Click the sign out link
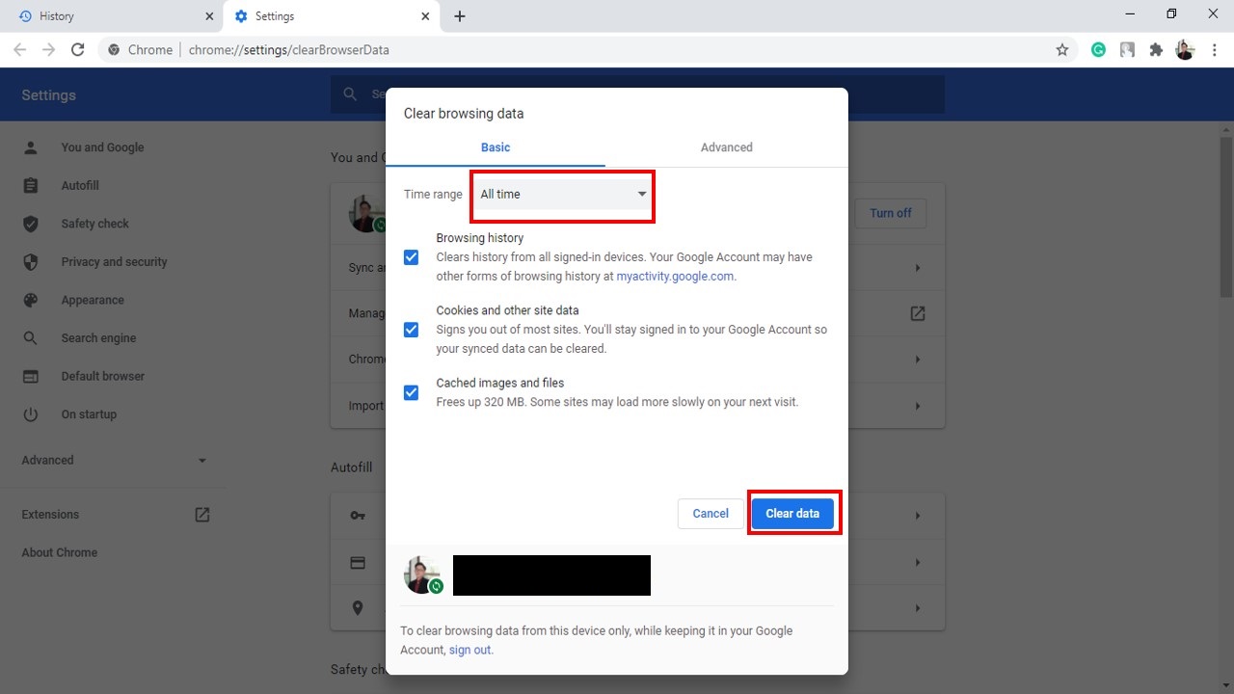The width and height of the screenshot is (1234, 694). pyautogui.click(x=469, y=650)
